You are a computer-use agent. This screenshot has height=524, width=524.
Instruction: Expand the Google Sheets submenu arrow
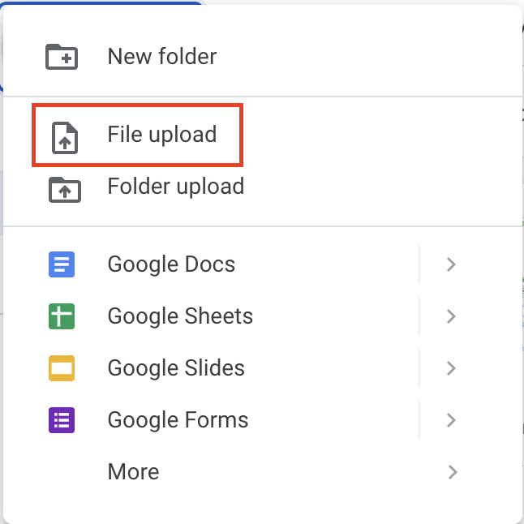[x=451, y=316]
